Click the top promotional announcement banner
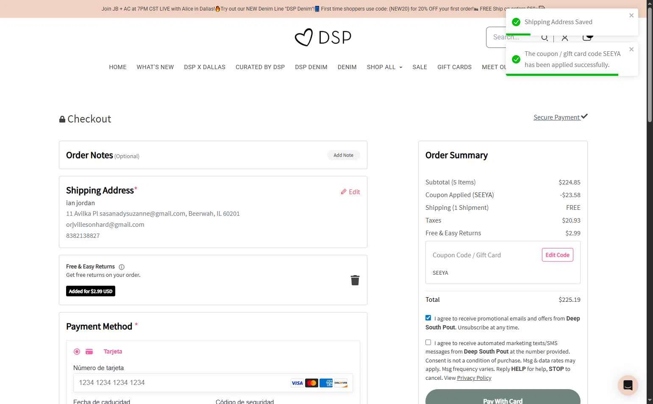 pyautogui.click(x=323, y=8)
